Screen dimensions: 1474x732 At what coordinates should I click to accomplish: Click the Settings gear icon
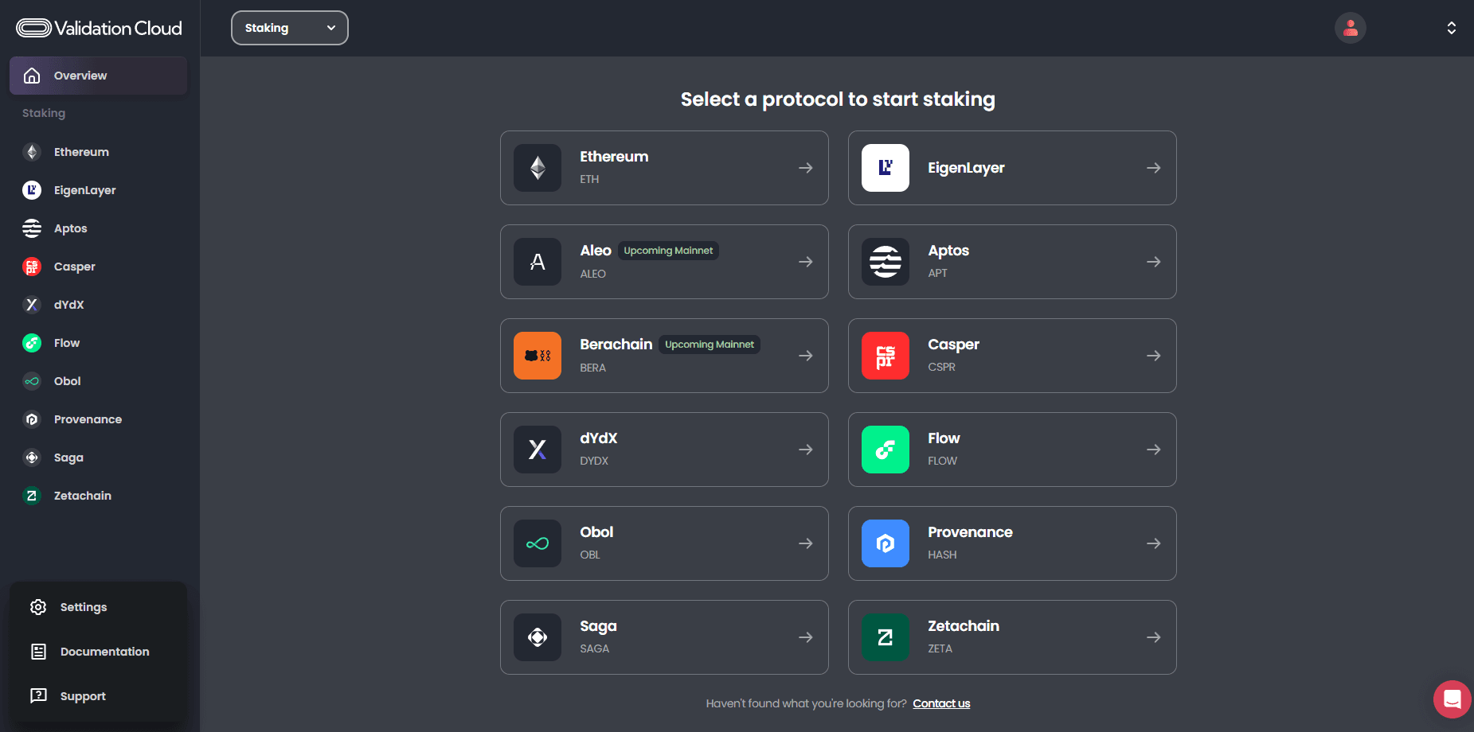coord(38,607)
